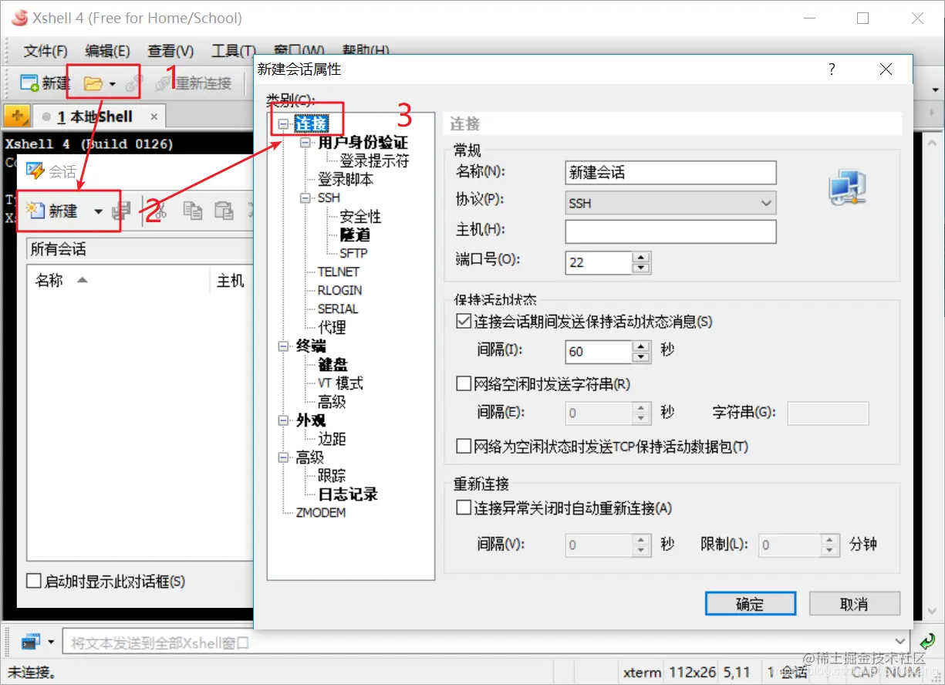Enable 网络空闲时发送字符串 checkbox

[x=464, y=383]
